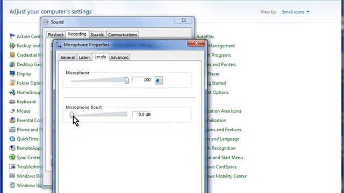Image resolution: width=344 pixels, height=193 pixels.
Task: Open the Keyboard text link
Action: pyautogui.click(x=26, y=102)
